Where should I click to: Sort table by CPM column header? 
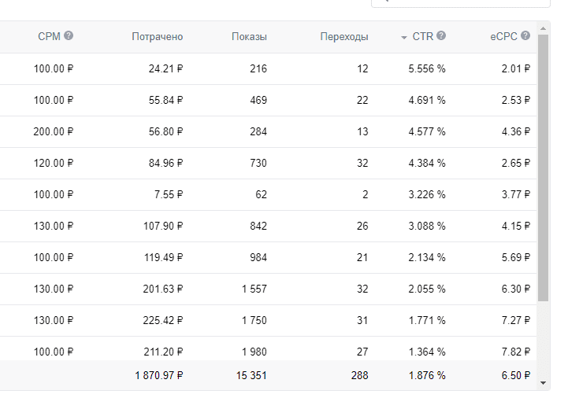click(49, 36)
